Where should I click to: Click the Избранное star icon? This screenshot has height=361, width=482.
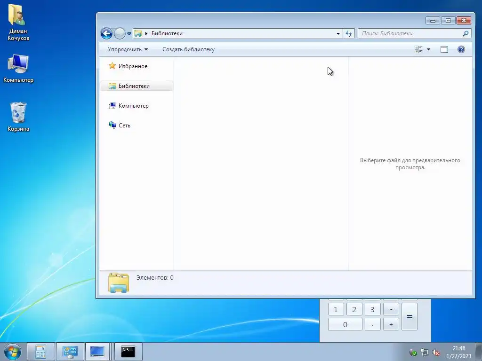point(112,66)
